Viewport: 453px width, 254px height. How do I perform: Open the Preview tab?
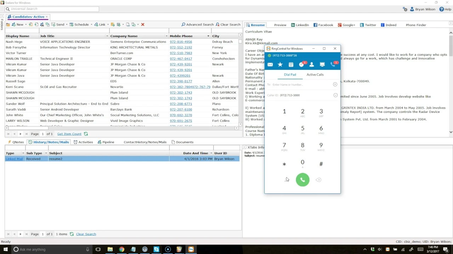280,25
